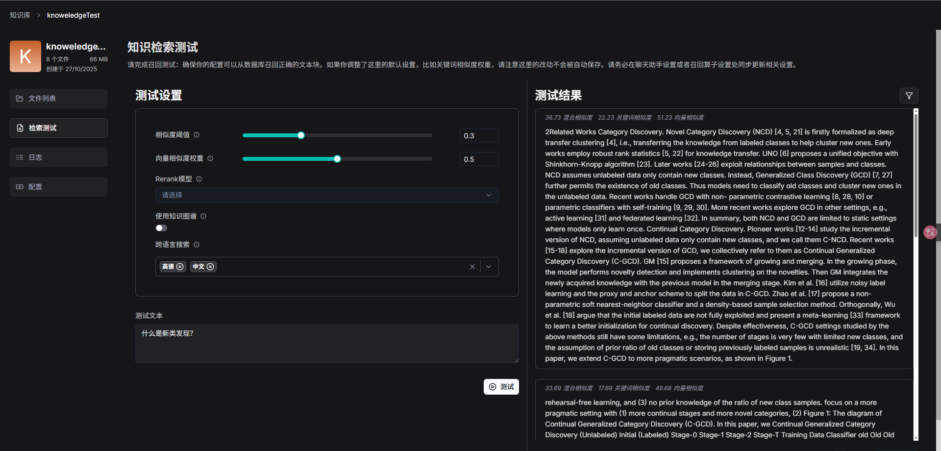This screenshot has height=451, width=941.
Task: Toggle the 使用知识图谱 switch
Action: click(161, 228)
